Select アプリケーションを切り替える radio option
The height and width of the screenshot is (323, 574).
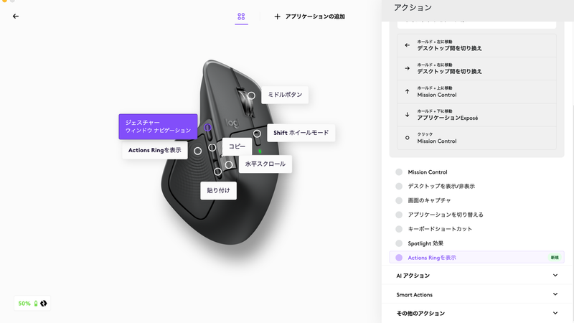pyautogui.click(x=399, y=215)
